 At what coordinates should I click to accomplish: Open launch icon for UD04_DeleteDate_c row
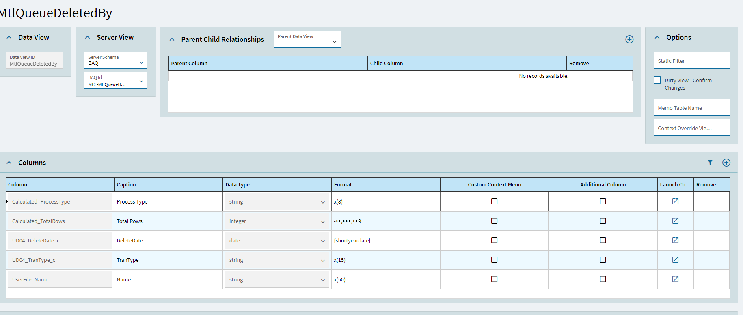(x=675, y=240)
